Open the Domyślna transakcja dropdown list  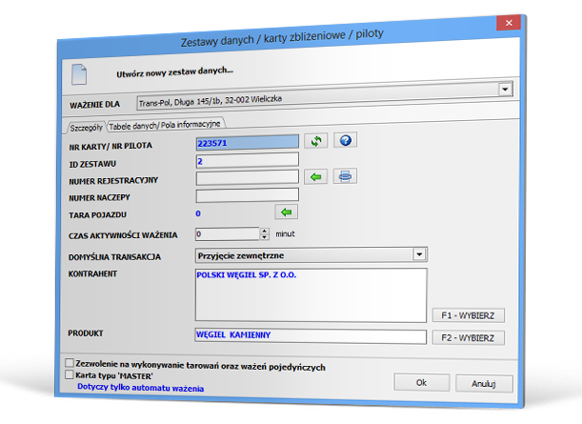pyautogui.click(x=418, y=255)
